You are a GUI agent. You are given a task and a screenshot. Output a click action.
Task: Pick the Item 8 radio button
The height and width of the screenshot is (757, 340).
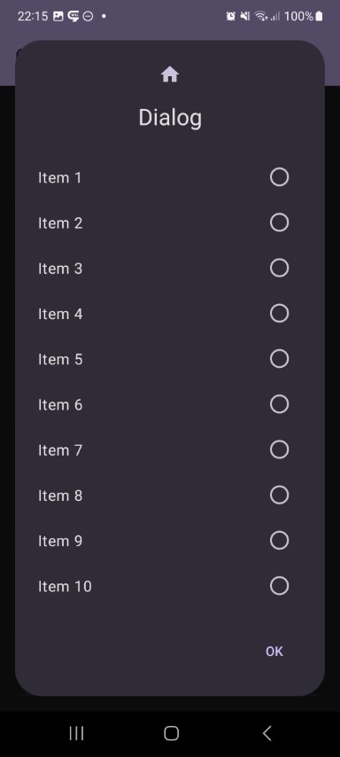(x=279, y=495)
